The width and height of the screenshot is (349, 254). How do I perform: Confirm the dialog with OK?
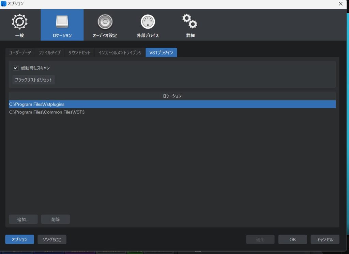click(292, 239)
